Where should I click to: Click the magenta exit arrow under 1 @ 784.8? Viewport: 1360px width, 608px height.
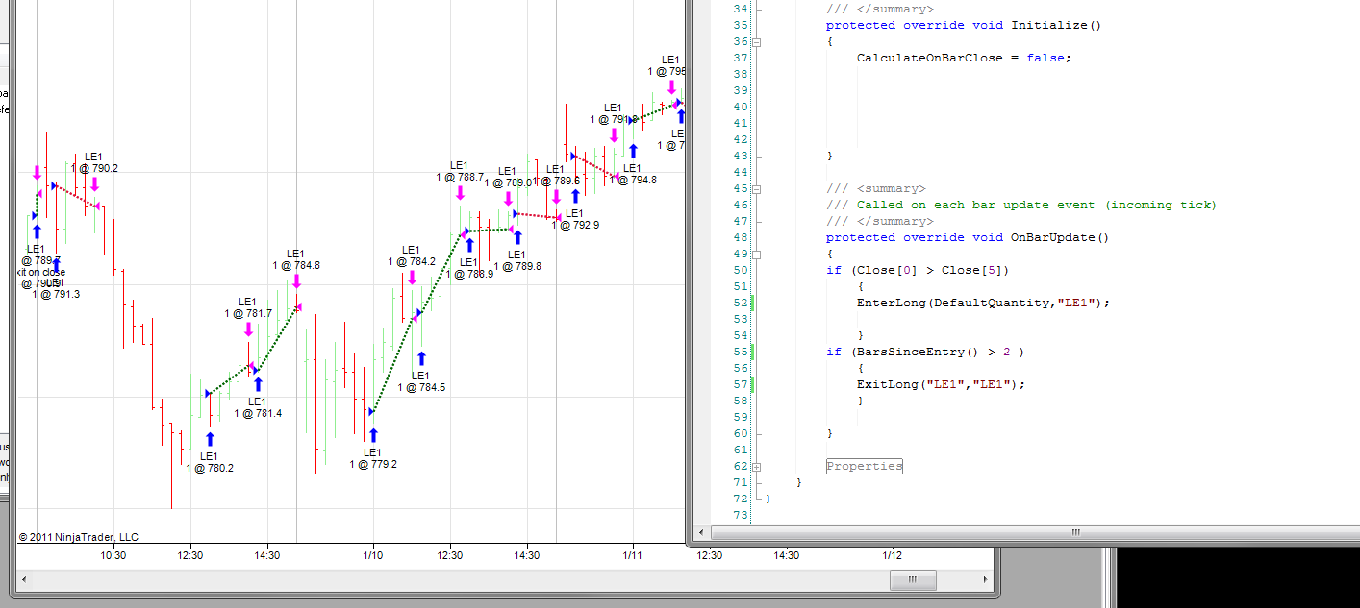click(x=296, y=280)
